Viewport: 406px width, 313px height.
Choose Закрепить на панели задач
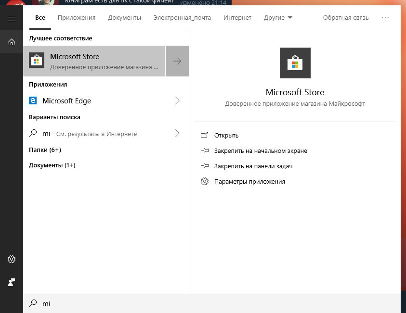253,166
